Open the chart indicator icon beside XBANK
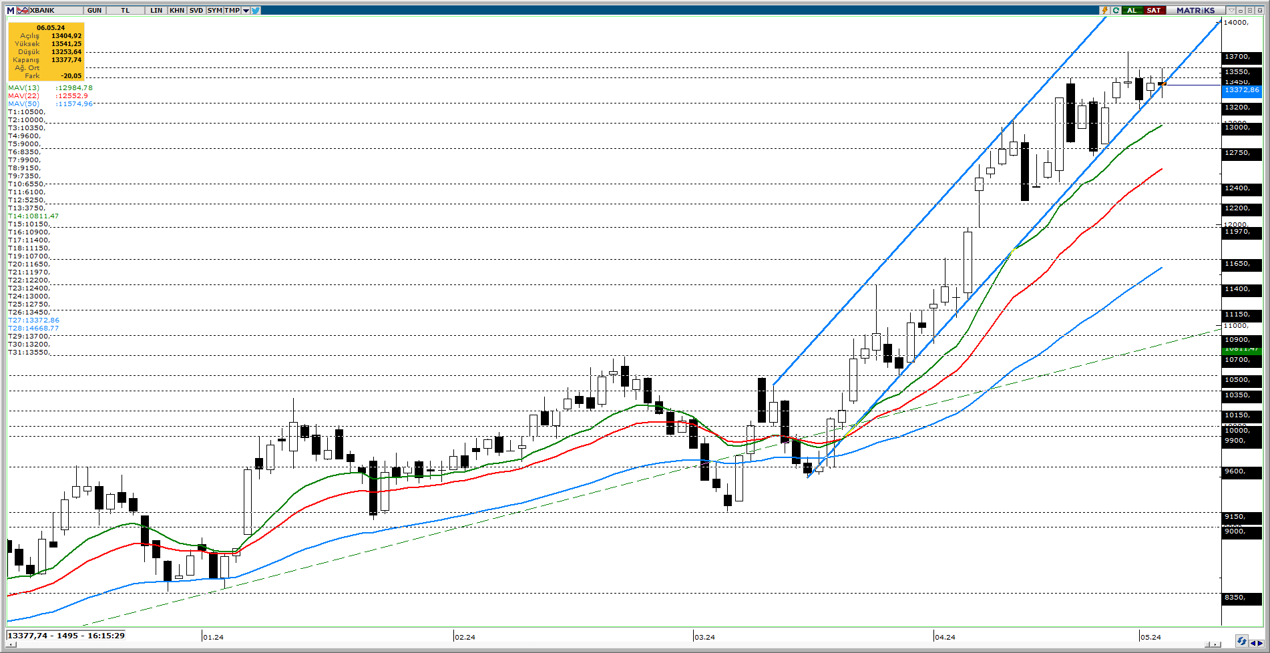 23,11
